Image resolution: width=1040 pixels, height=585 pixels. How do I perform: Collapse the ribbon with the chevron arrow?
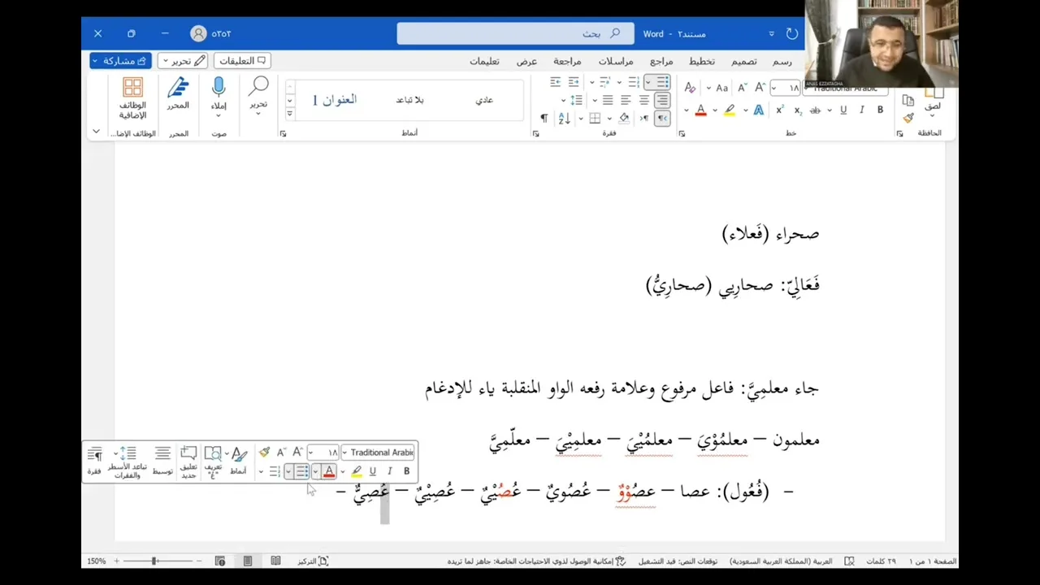96,131
